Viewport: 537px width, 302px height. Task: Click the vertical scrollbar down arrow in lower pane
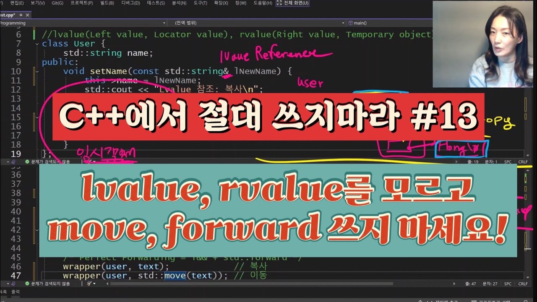(x=527, y=277)
